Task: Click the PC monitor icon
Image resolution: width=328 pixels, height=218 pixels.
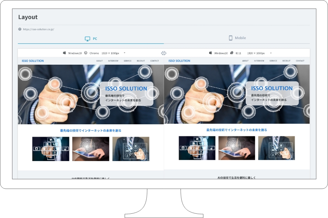Action: 87,39
